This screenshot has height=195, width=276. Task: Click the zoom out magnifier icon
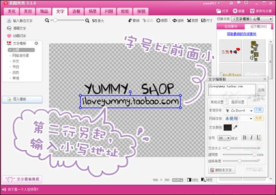pyautogui.click(x=47, y=20)
